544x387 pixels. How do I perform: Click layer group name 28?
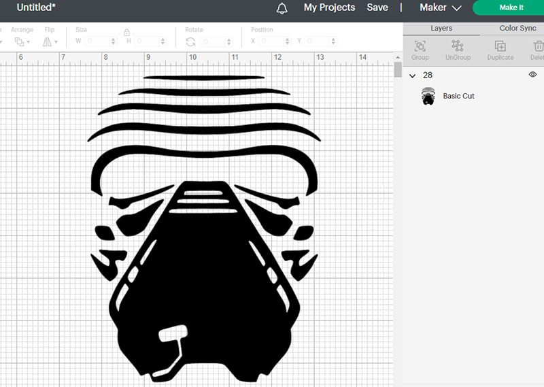click(x=428, y=75)
